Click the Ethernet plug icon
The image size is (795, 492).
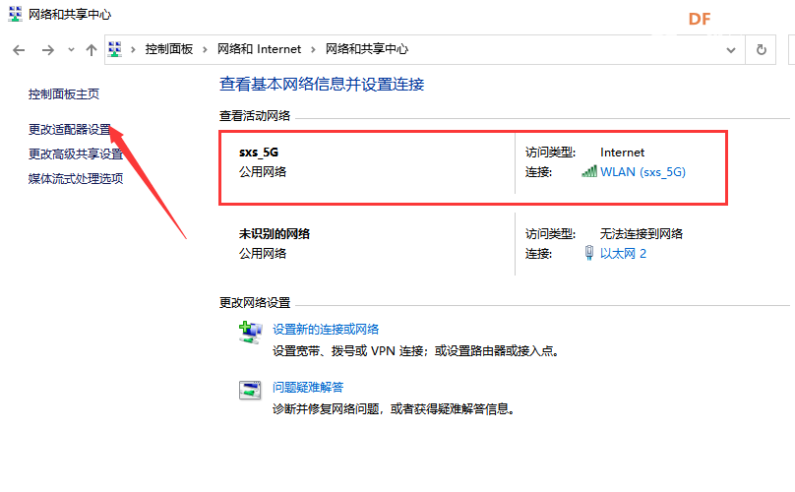pyautogui.click(x=589, y=253)
